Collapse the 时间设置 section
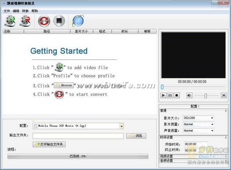This screenshot has width=231, height=170. coord(226,137)
